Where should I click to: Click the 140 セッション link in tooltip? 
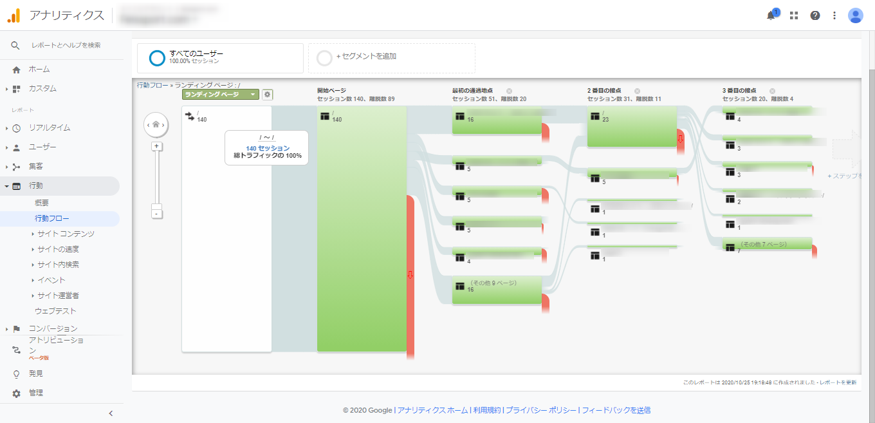pos(268,148)
